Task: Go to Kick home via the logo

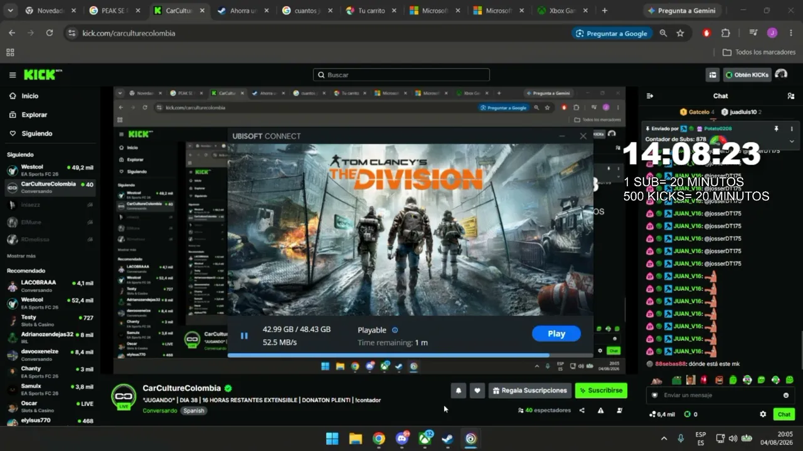Action: click(43, 75)
